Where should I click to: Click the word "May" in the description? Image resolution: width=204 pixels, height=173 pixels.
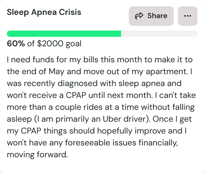click(x=57, y=72)
